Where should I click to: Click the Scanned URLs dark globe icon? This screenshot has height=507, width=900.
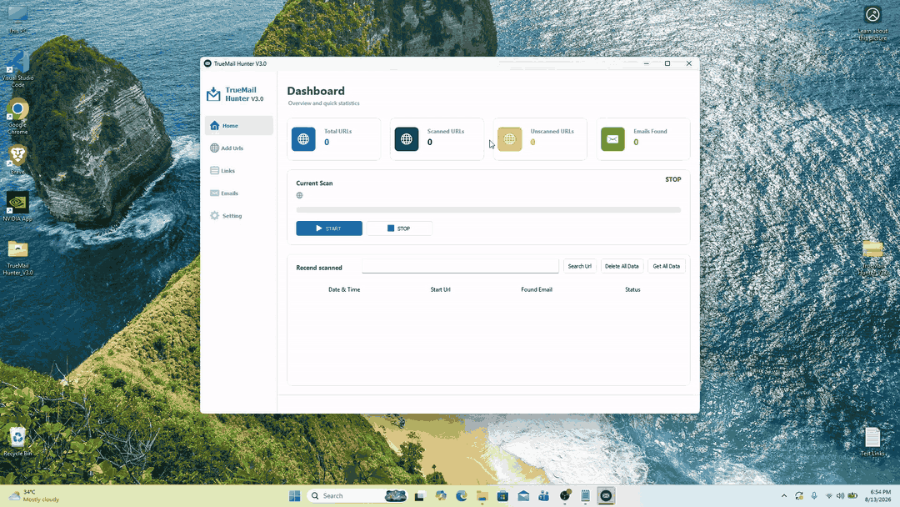pyautogui.click(x=407, y=139)
